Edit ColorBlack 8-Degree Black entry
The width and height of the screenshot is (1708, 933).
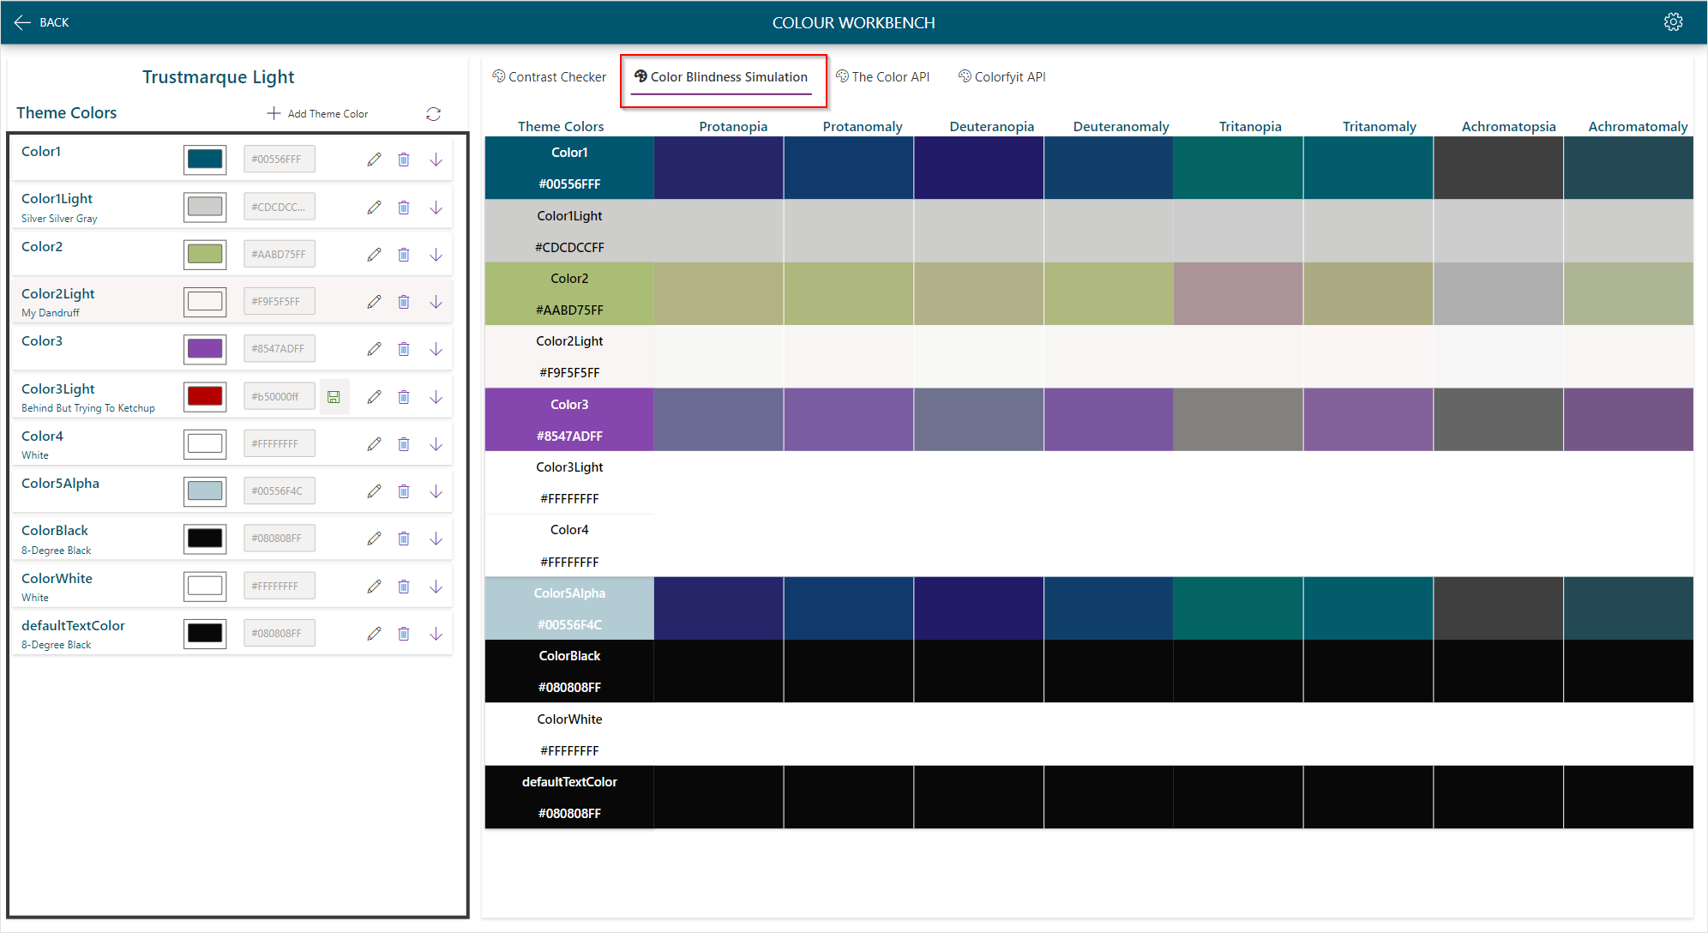375,539
